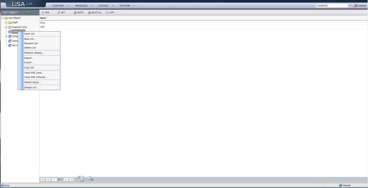This screenshot has height=188, width=368.
Task: Click the magnifying glass search icon
Action: [90, 179]
